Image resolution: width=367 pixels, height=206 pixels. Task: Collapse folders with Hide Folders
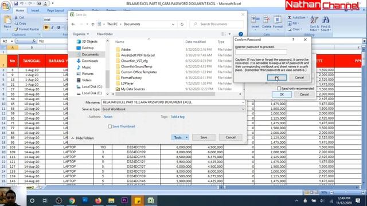click(83, 138)
